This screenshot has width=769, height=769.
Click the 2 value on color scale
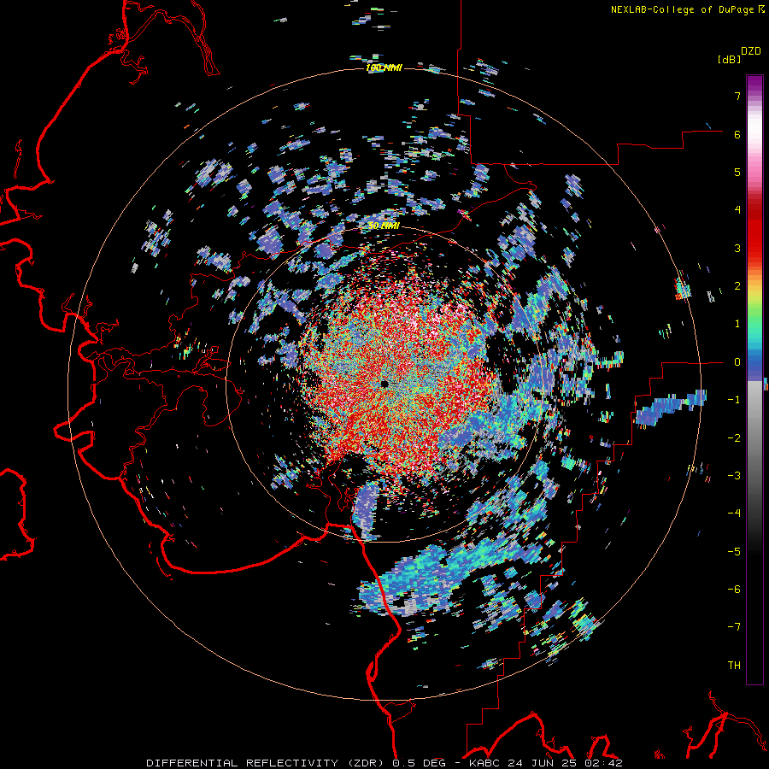(x=737, y=286)
